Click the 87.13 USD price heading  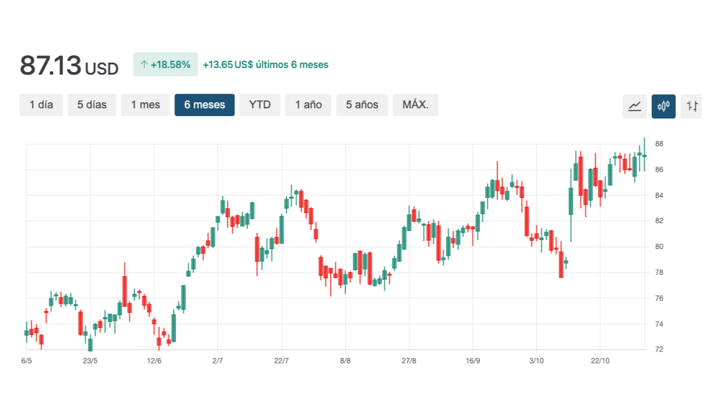[69, 66]
